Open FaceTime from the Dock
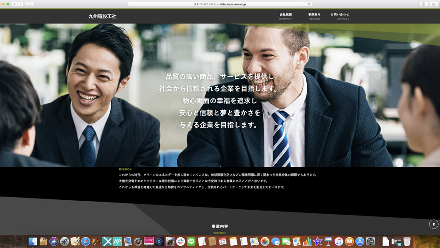 click(x=286, y=241)
